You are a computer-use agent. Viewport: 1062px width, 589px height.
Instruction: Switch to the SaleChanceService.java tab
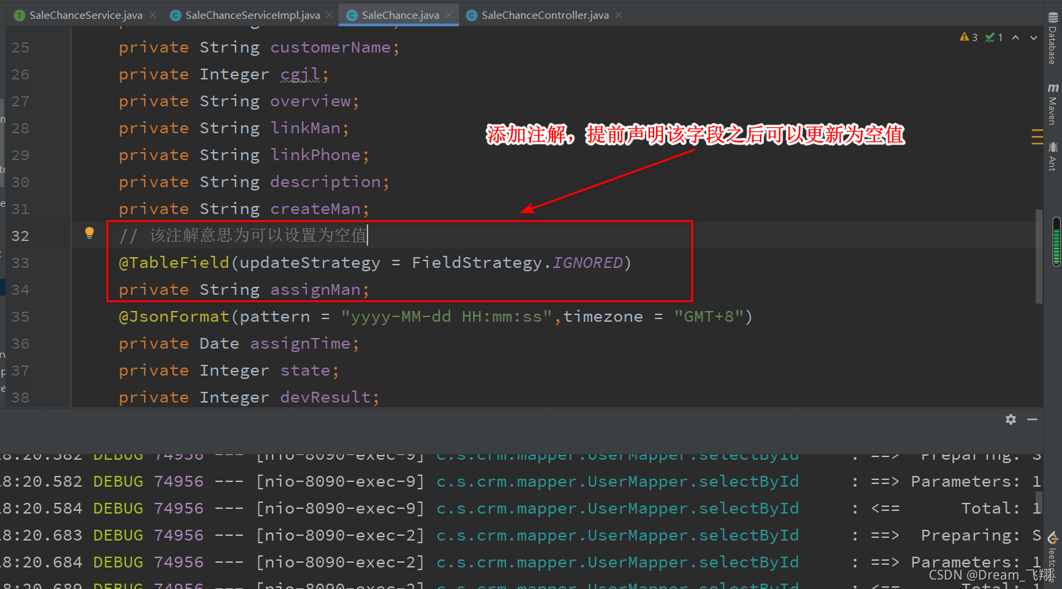coord(85,15)
